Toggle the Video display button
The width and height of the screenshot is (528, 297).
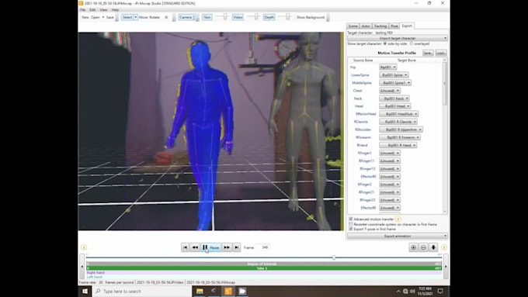point(238,17)
